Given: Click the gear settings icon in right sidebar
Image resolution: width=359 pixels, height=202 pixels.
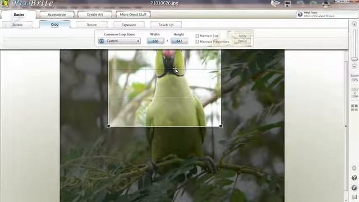Looking at the screenshot, I should (x=354, y=168).
